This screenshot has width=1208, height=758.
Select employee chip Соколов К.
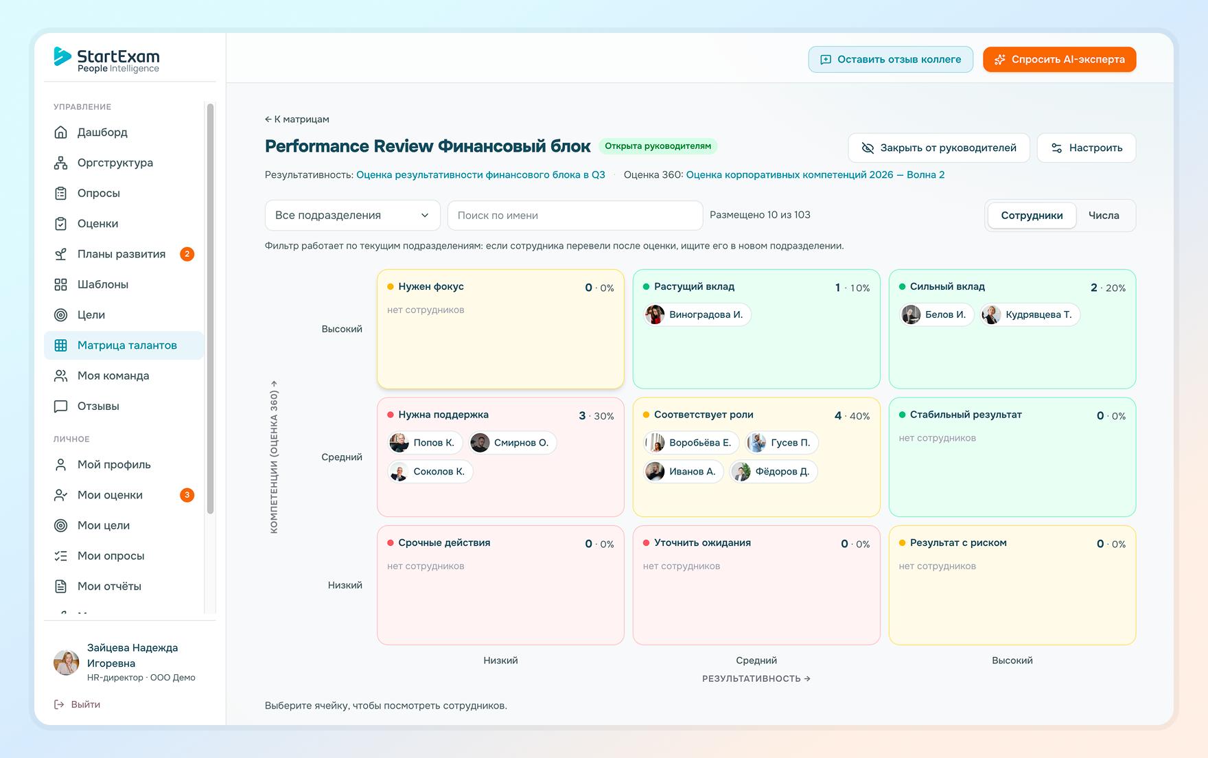pos(430,472)
